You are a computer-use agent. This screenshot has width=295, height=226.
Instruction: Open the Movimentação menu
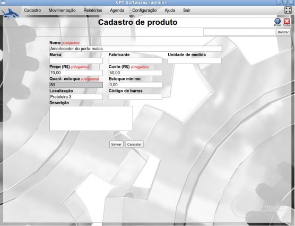62,10
